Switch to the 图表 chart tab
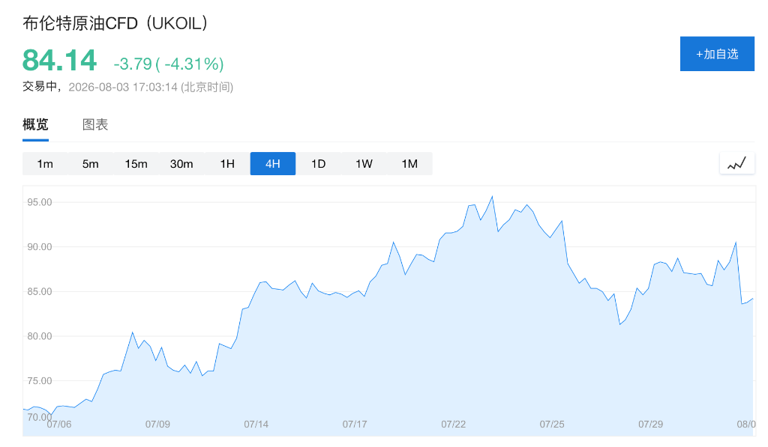 (x=95, y=125)
